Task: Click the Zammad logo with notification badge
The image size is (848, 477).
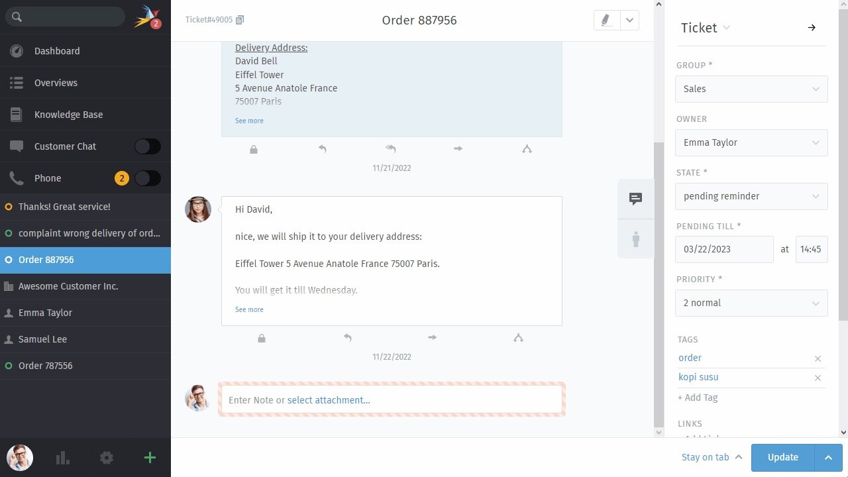Action: tap(148, 17)
